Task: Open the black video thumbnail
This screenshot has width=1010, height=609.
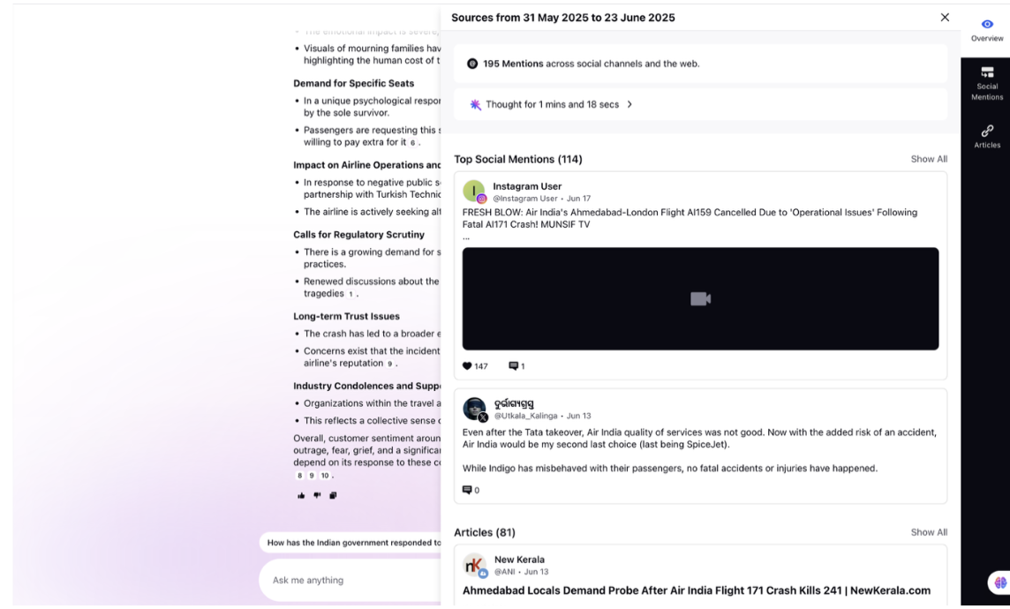Action: coord(700,298)
